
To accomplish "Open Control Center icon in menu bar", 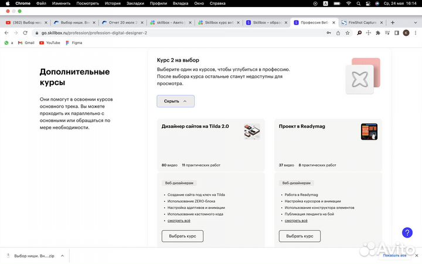I will click(x=368, y=4).
